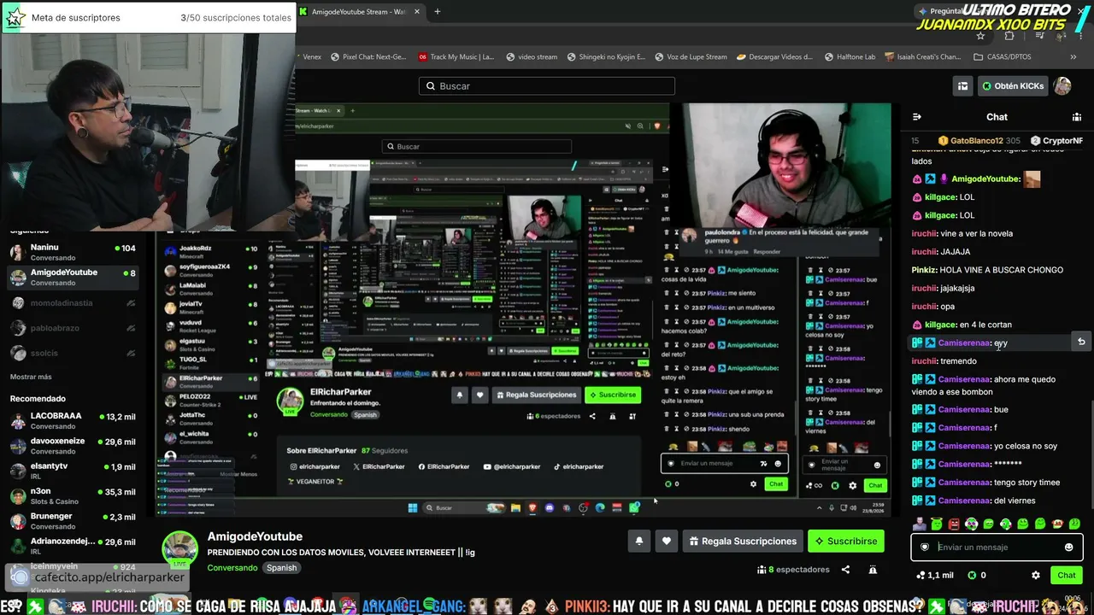Send message with green Chat button
The width and height of the screenshot is (1094, 615).
(x=1067, y=575)
